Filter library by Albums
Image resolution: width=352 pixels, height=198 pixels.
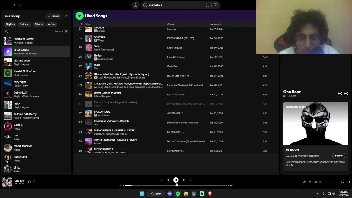[x=39, y=24]
